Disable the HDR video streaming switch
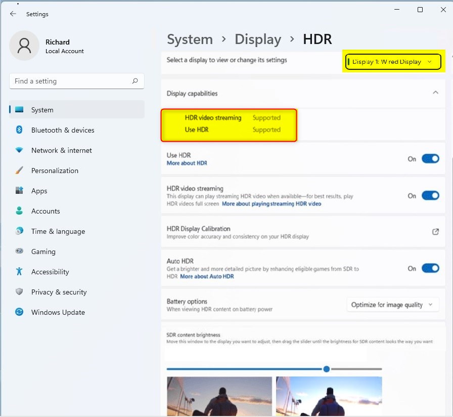Image resolution: width=453 pixels, height=417 pixels. (430, 196)
